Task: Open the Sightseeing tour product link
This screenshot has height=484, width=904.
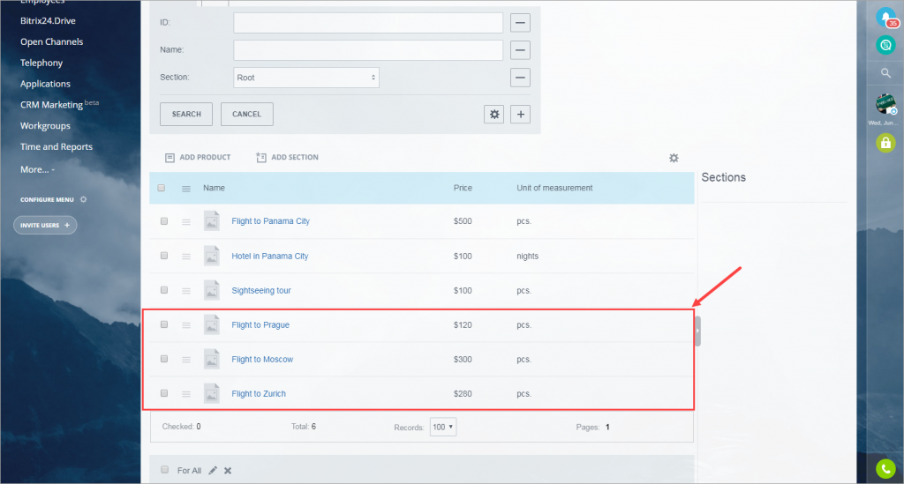Action: (261, 291)
